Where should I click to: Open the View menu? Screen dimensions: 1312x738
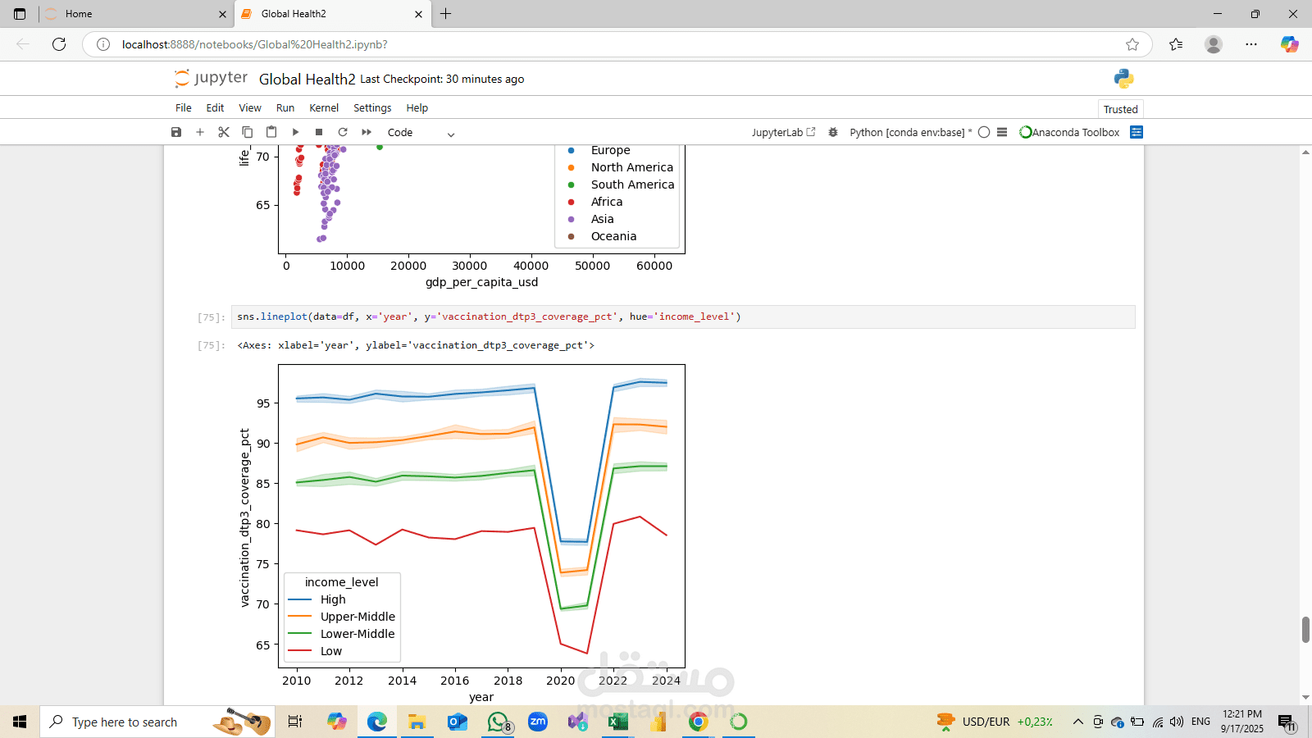click(250, 107)
